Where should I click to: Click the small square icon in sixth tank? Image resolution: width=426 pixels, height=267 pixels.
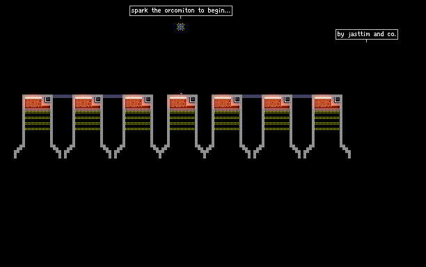(x=287, y=99)
